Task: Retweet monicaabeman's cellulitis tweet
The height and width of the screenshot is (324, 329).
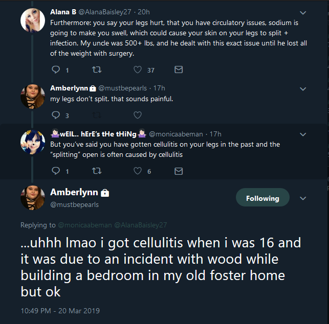Action: (x=97, y=171)
